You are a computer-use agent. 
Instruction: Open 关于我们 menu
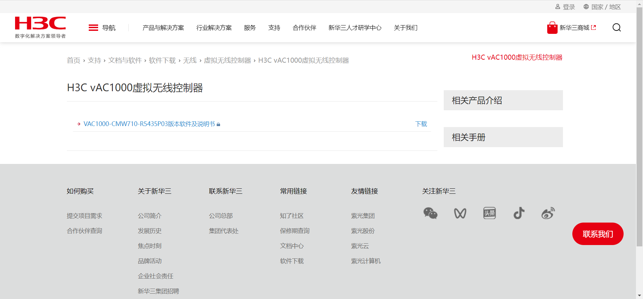[406, 28]
